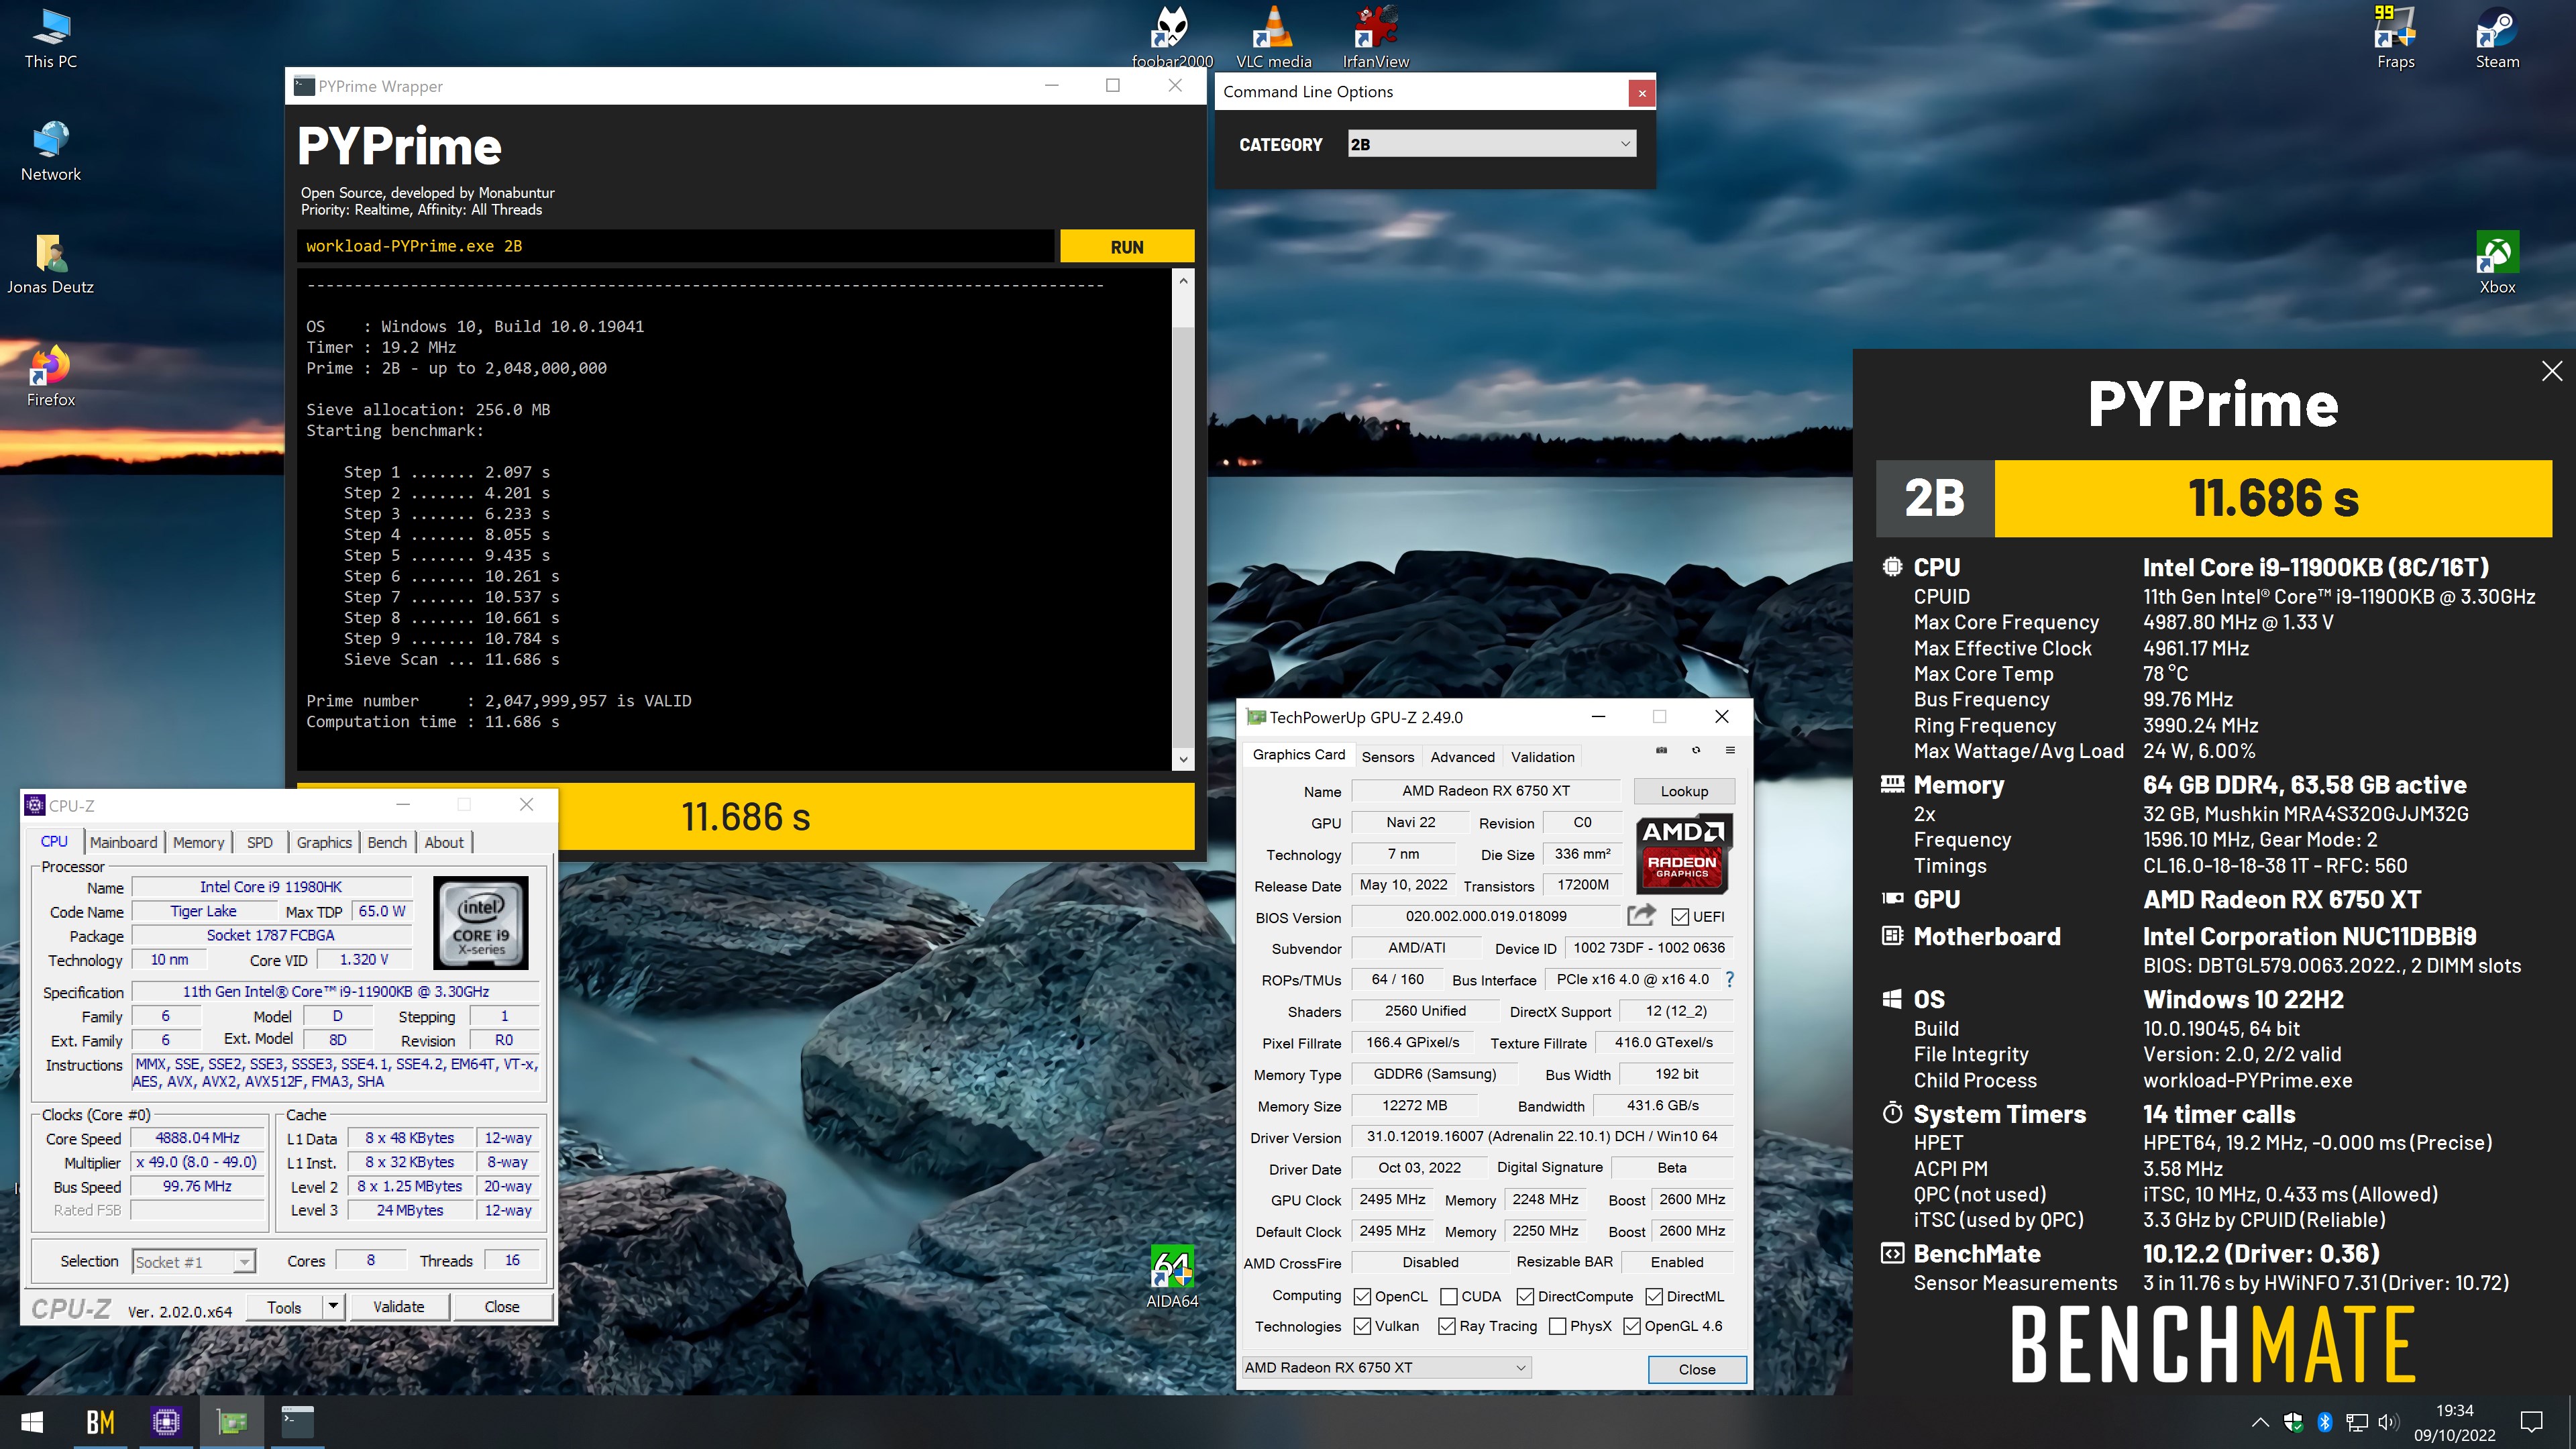Toggle OpenCL checkbox
2576x1449 pixels.
(1362, 1296)
